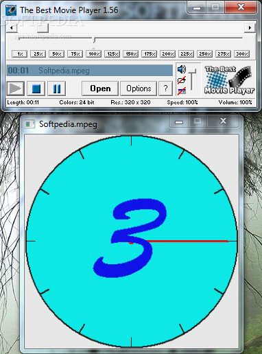262x354 pixels.
Task: Click the app icon in main title bar
Action: [11, 10]
